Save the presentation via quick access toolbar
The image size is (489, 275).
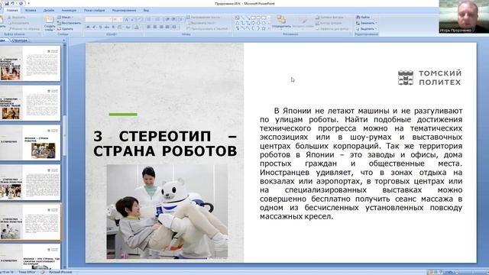[x=7, y=3]
